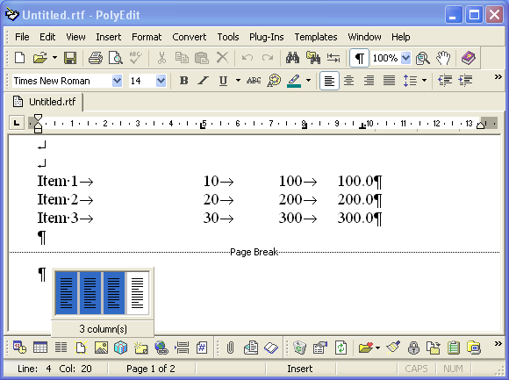Open the Format menu

[147, 37]
